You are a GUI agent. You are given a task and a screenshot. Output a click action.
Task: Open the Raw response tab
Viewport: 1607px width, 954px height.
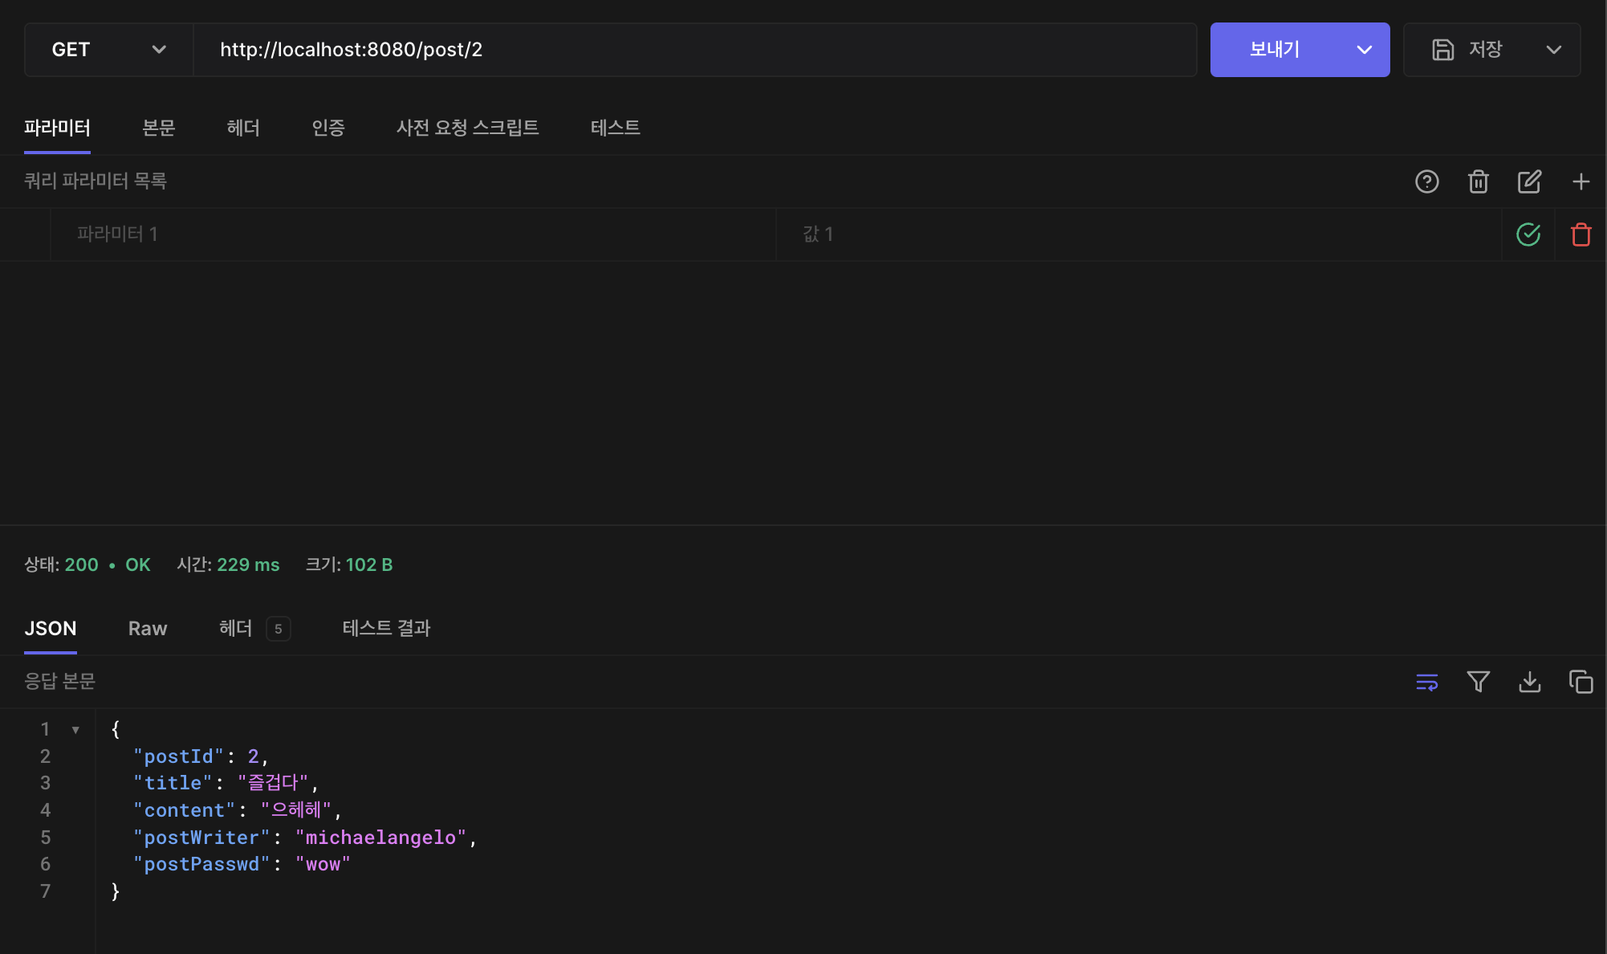[148, 629]
